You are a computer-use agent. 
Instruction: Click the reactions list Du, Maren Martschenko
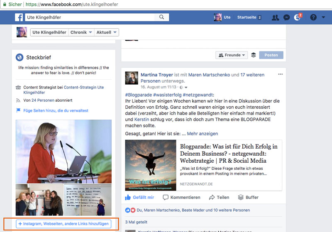[193, 210]
